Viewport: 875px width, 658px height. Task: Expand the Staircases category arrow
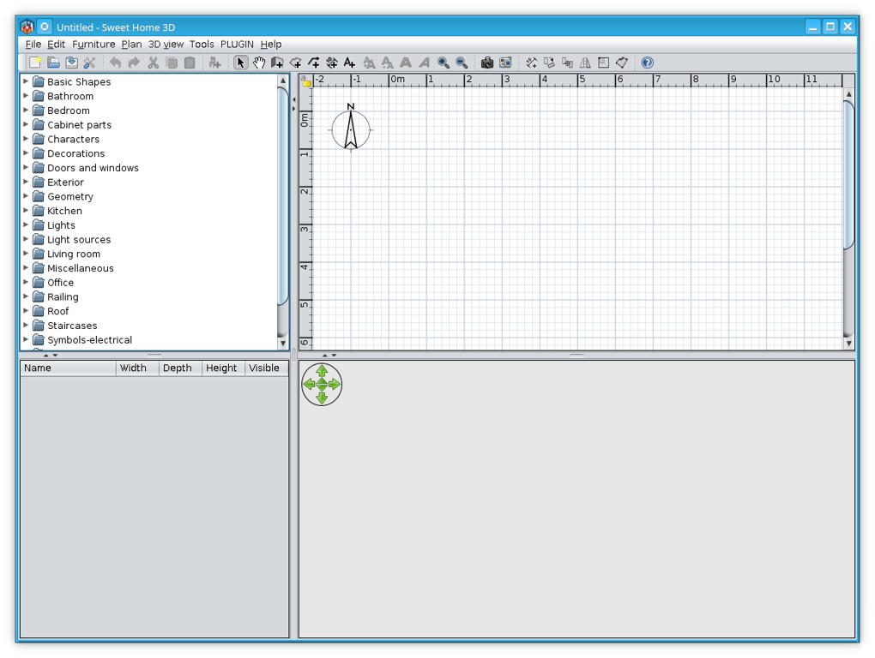26,325
